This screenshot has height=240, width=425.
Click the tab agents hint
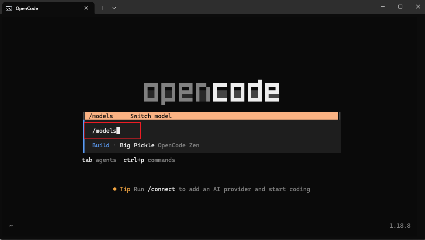coord(99,160)
